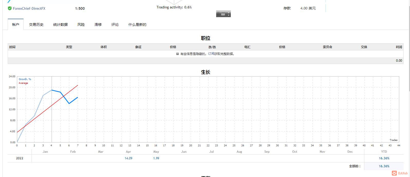The width and height of the screenshot is (410, 177).
Task: Minimize the floating input toolbar
Action: pyautogui.click(x=228, y=13)
